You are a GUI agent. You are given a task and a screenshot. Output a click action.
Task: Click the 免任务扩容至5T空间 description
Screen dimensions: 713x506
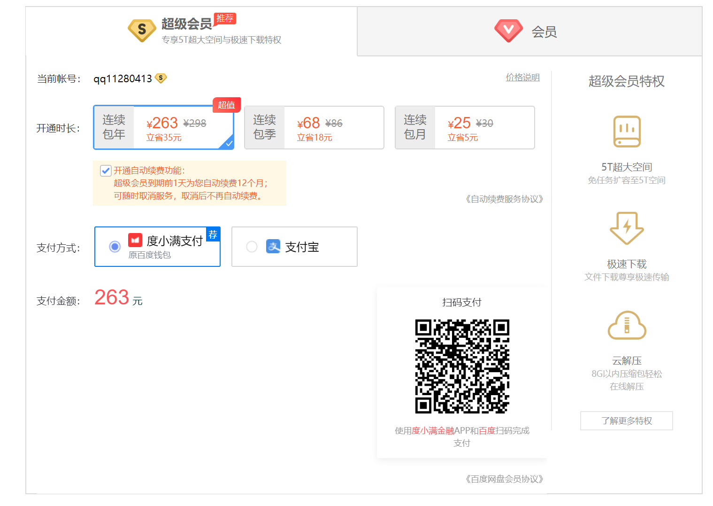(x=627, y=180)
